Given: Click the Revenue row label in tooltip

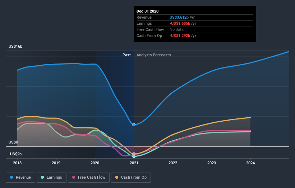Looking at the screenshot, I should pyautogui.click(x=144, y=17).
